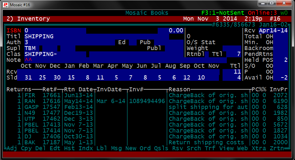This screenshot has height=160, width=295.
Task: Click the Rcv date field Apr14-14
Action: pos(273,30)
